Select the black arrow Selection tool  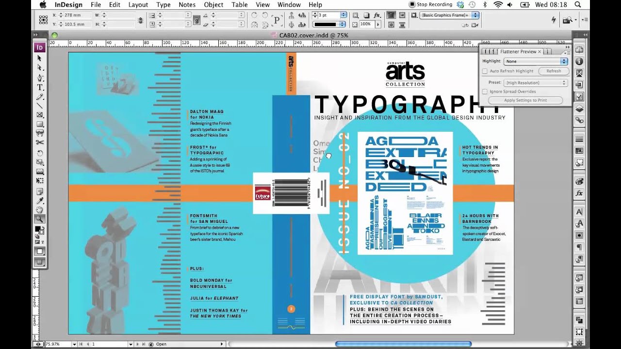[40, 59]
